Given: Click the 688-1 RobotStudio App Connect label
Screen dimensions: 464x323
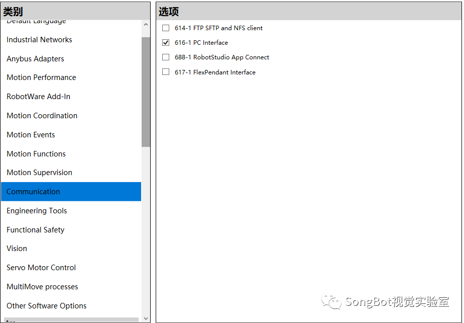Looking at the screenshot, I should [221, 57].
